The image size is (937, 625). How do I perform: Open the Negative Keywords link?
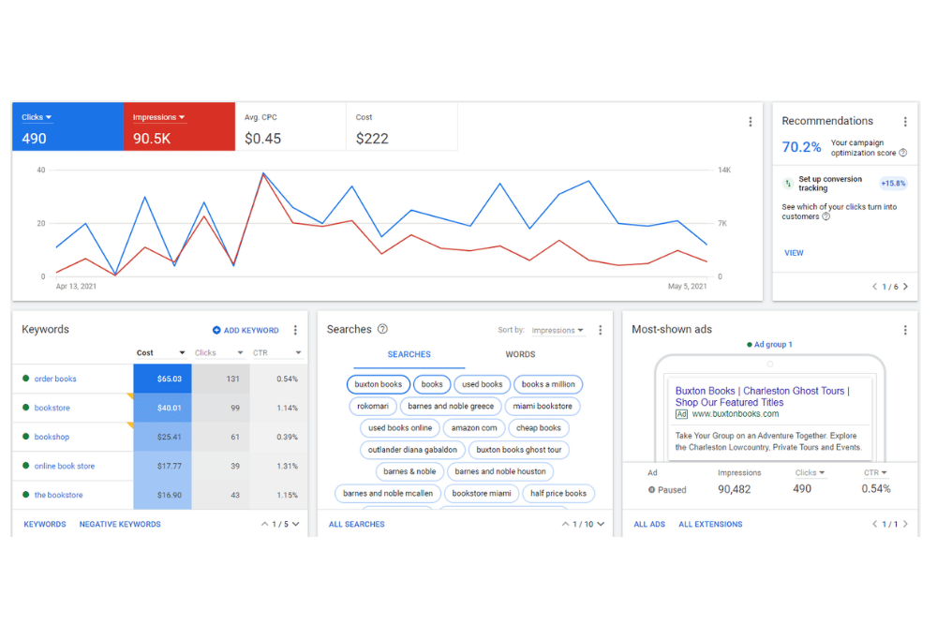[x=120, y=524]
